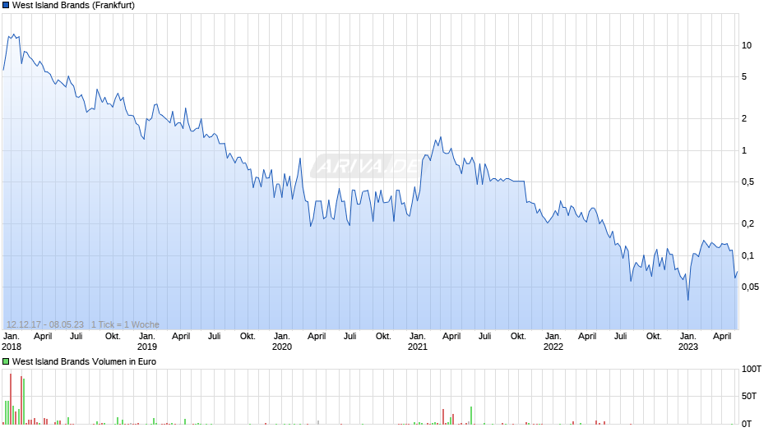The image size is (773, 432).
Task: Click the volume axis label '100T'
Action: pyautogui.click(x=752, y=369)
